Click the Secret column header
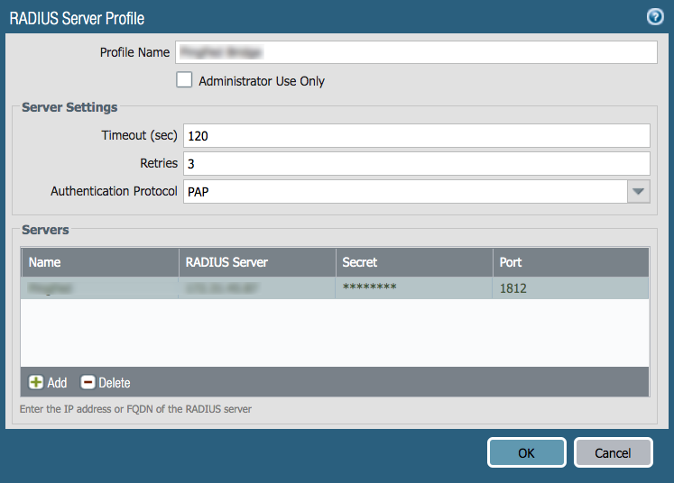 tap(414, 262)
